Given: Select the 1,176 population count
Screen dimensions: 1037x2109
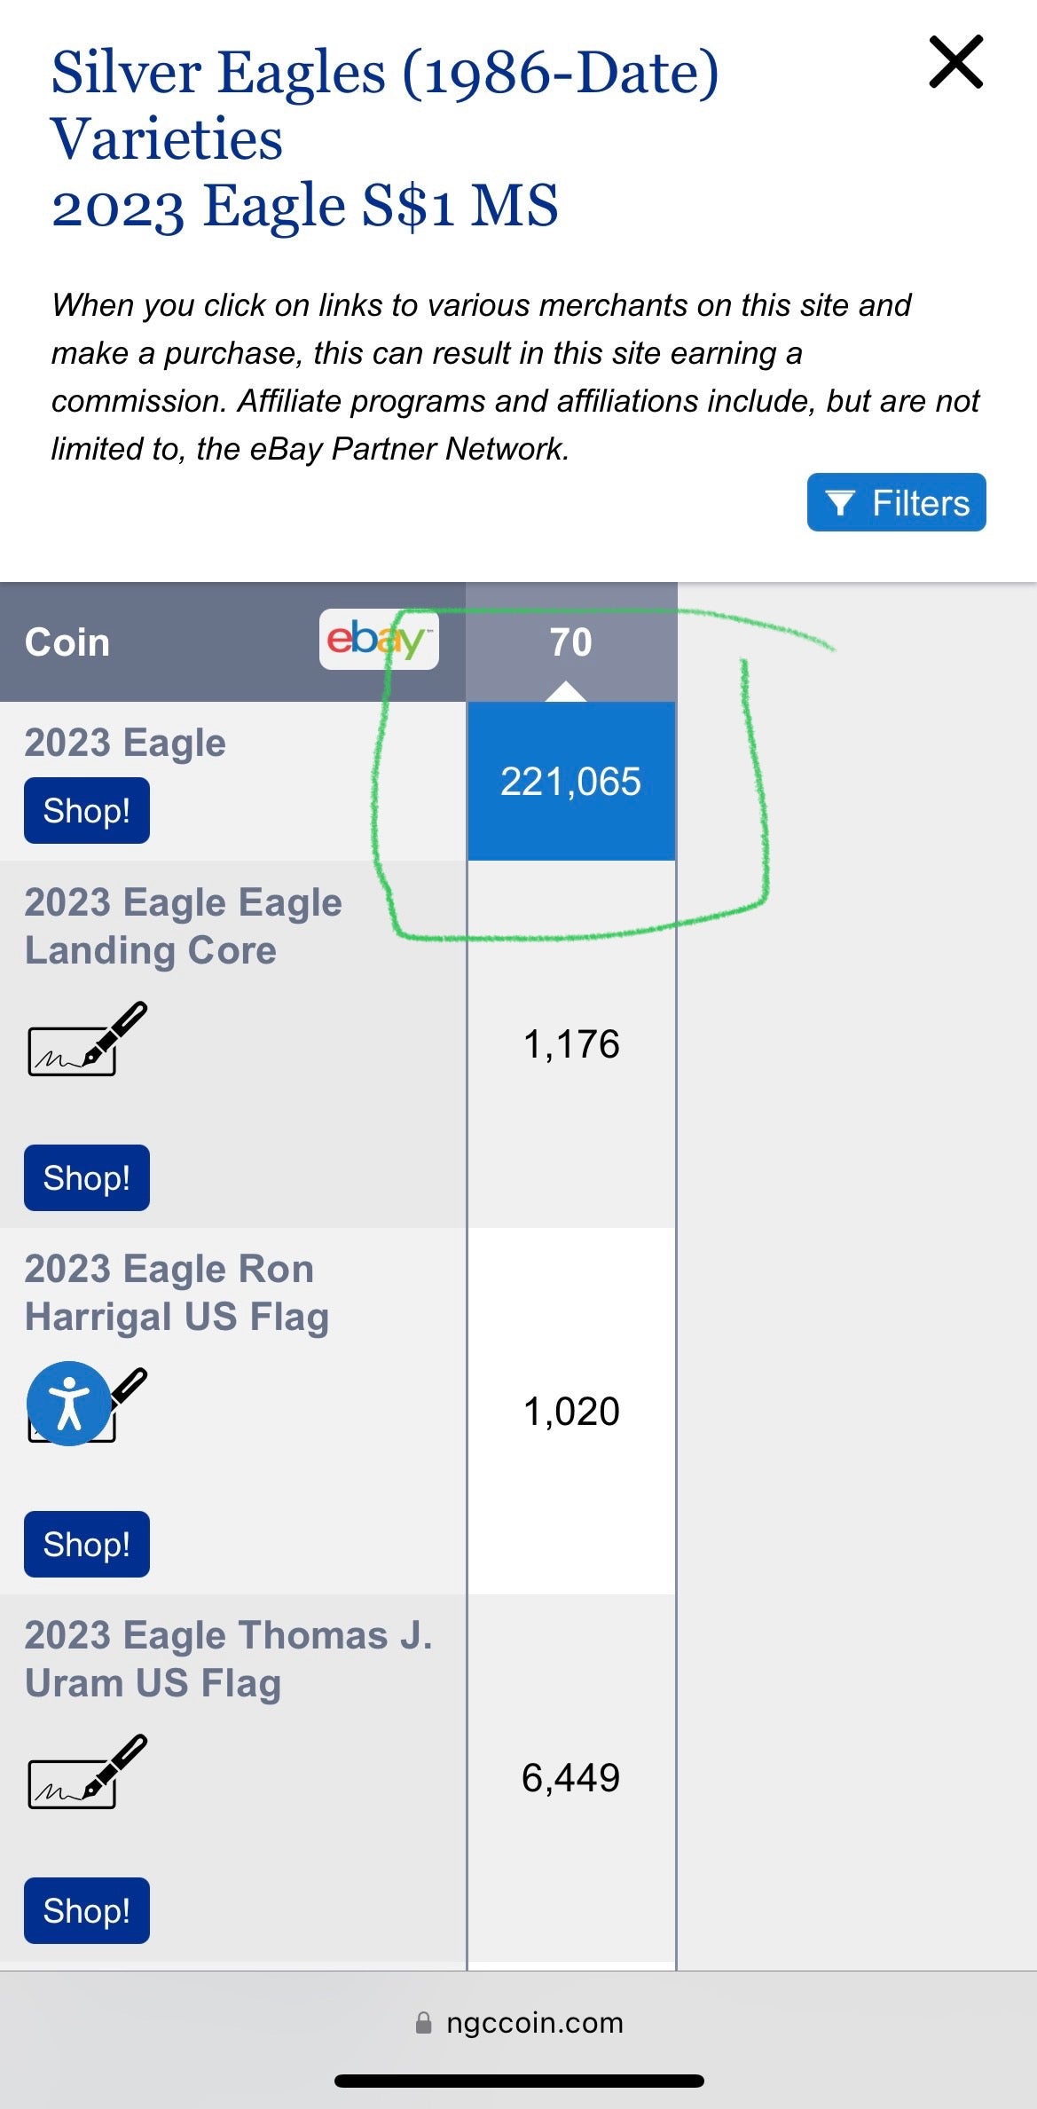Looking at the screenshot, I should pos(571,1044).
